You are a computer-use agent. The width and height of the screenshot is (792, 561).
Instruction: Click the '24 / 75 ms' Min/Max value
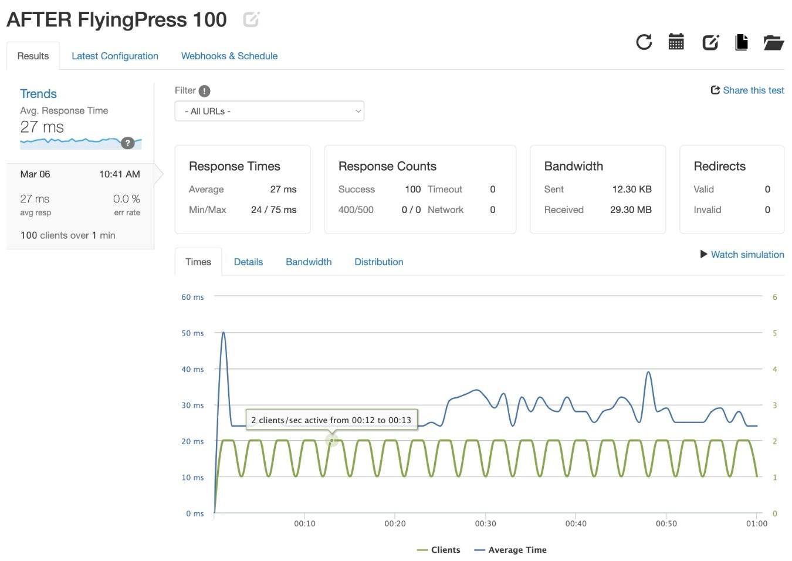(x=273, y=209)
